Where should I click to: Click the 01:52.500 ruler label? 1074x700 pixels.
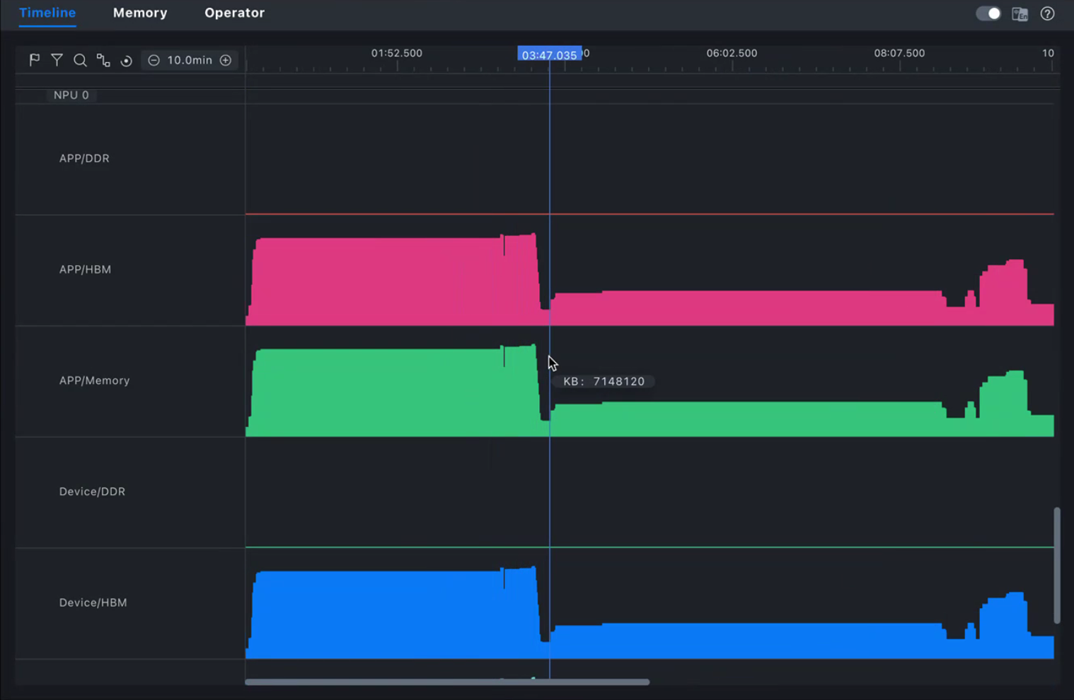pyautogui.click(x=397, y=53)
